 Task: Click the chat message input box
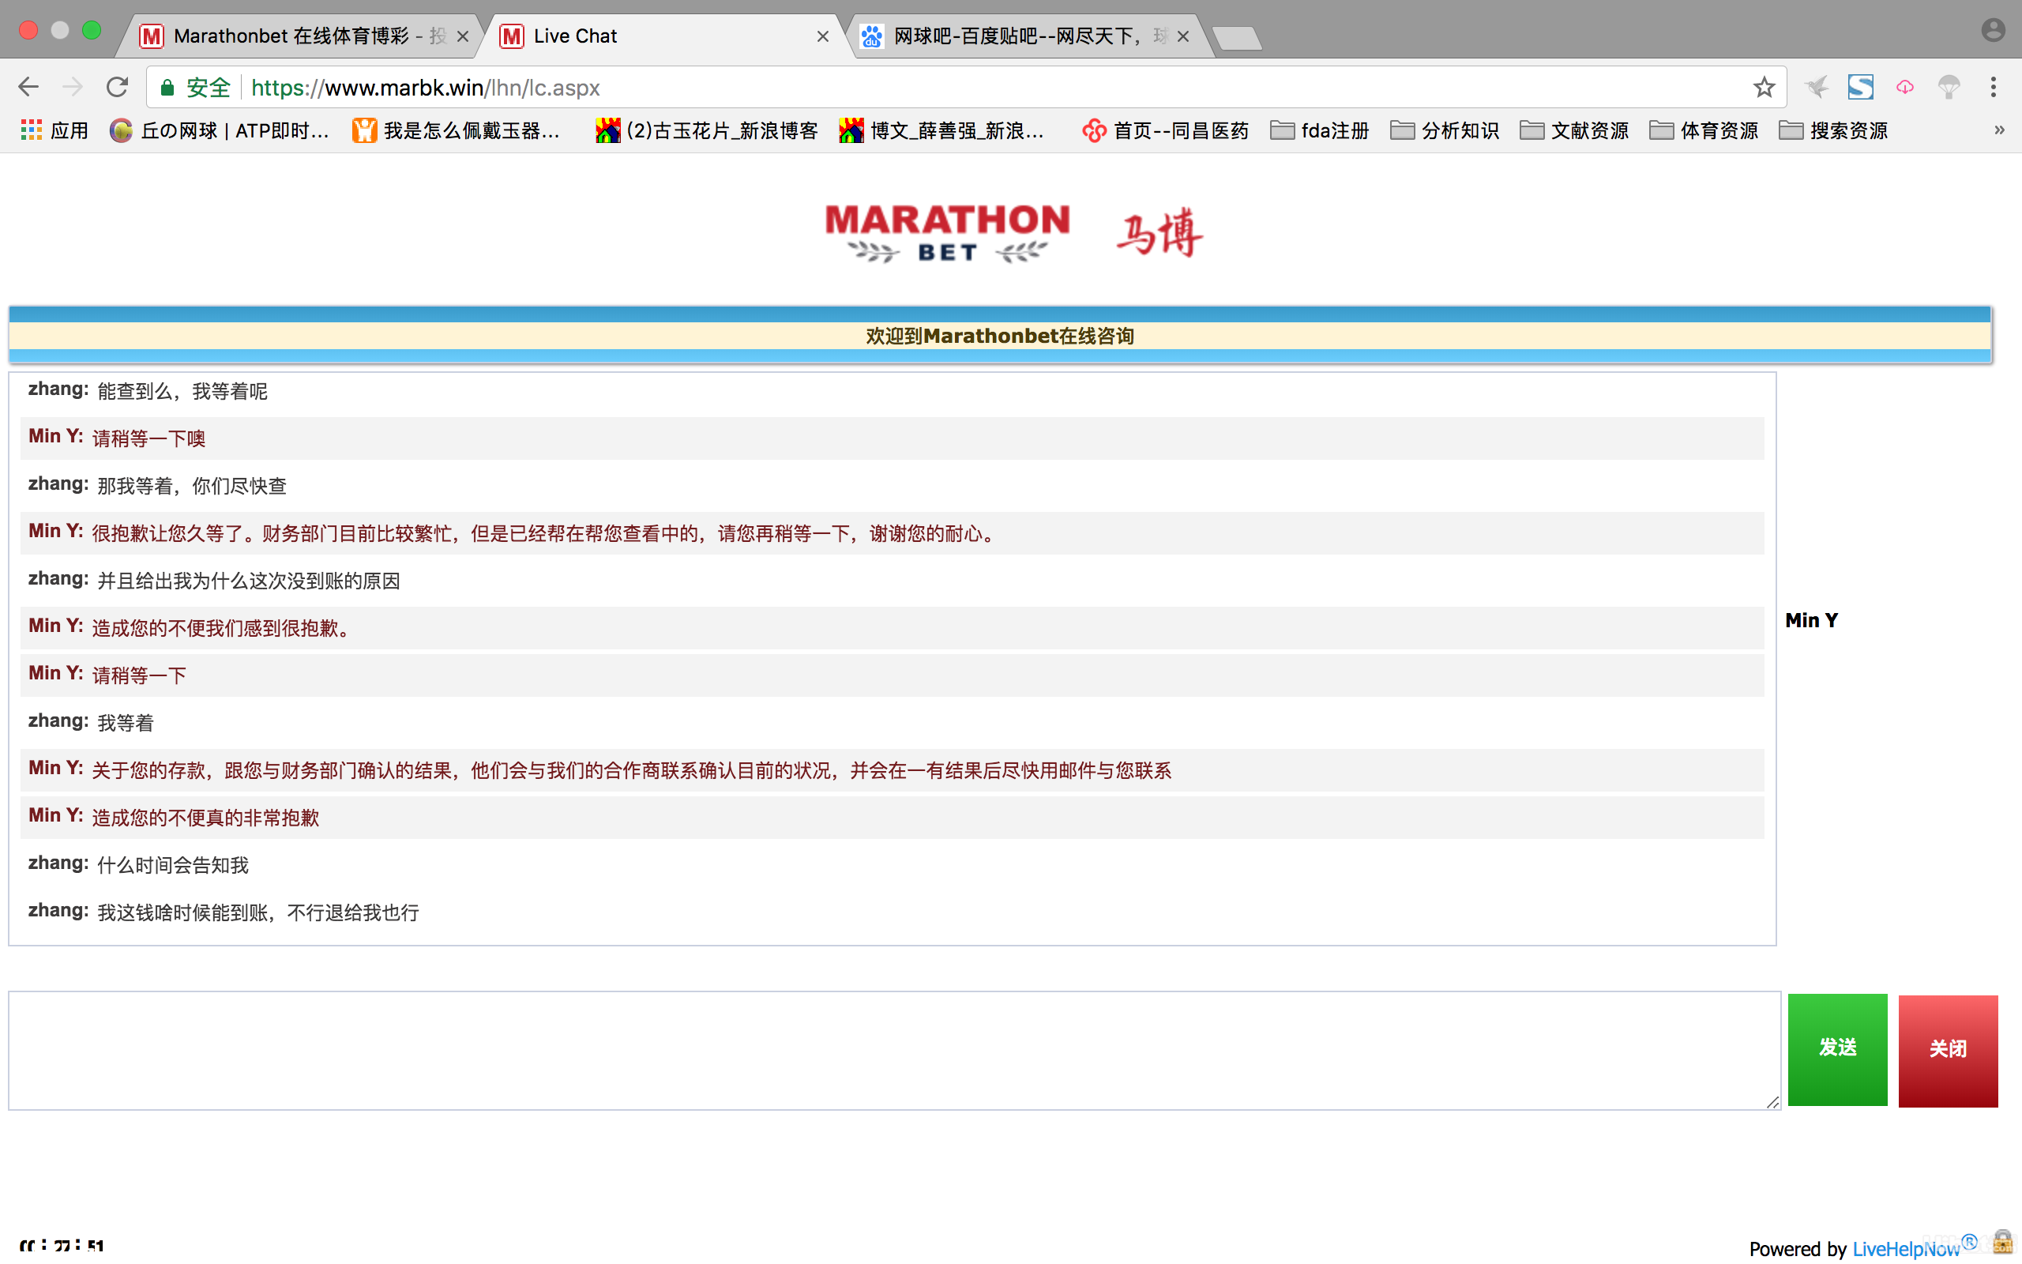click(893, 1050)
